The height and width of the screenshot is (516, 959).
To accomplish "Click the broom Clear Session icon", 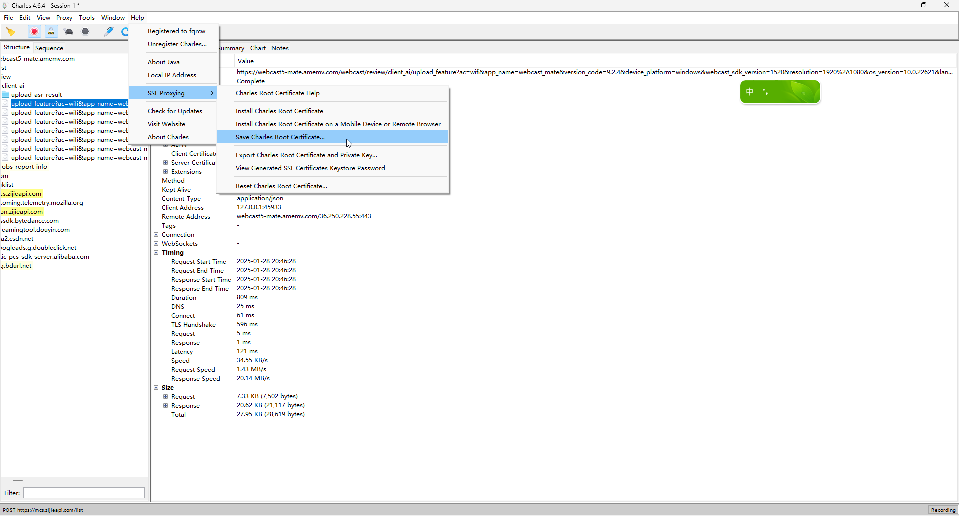I will coord(10,32).
